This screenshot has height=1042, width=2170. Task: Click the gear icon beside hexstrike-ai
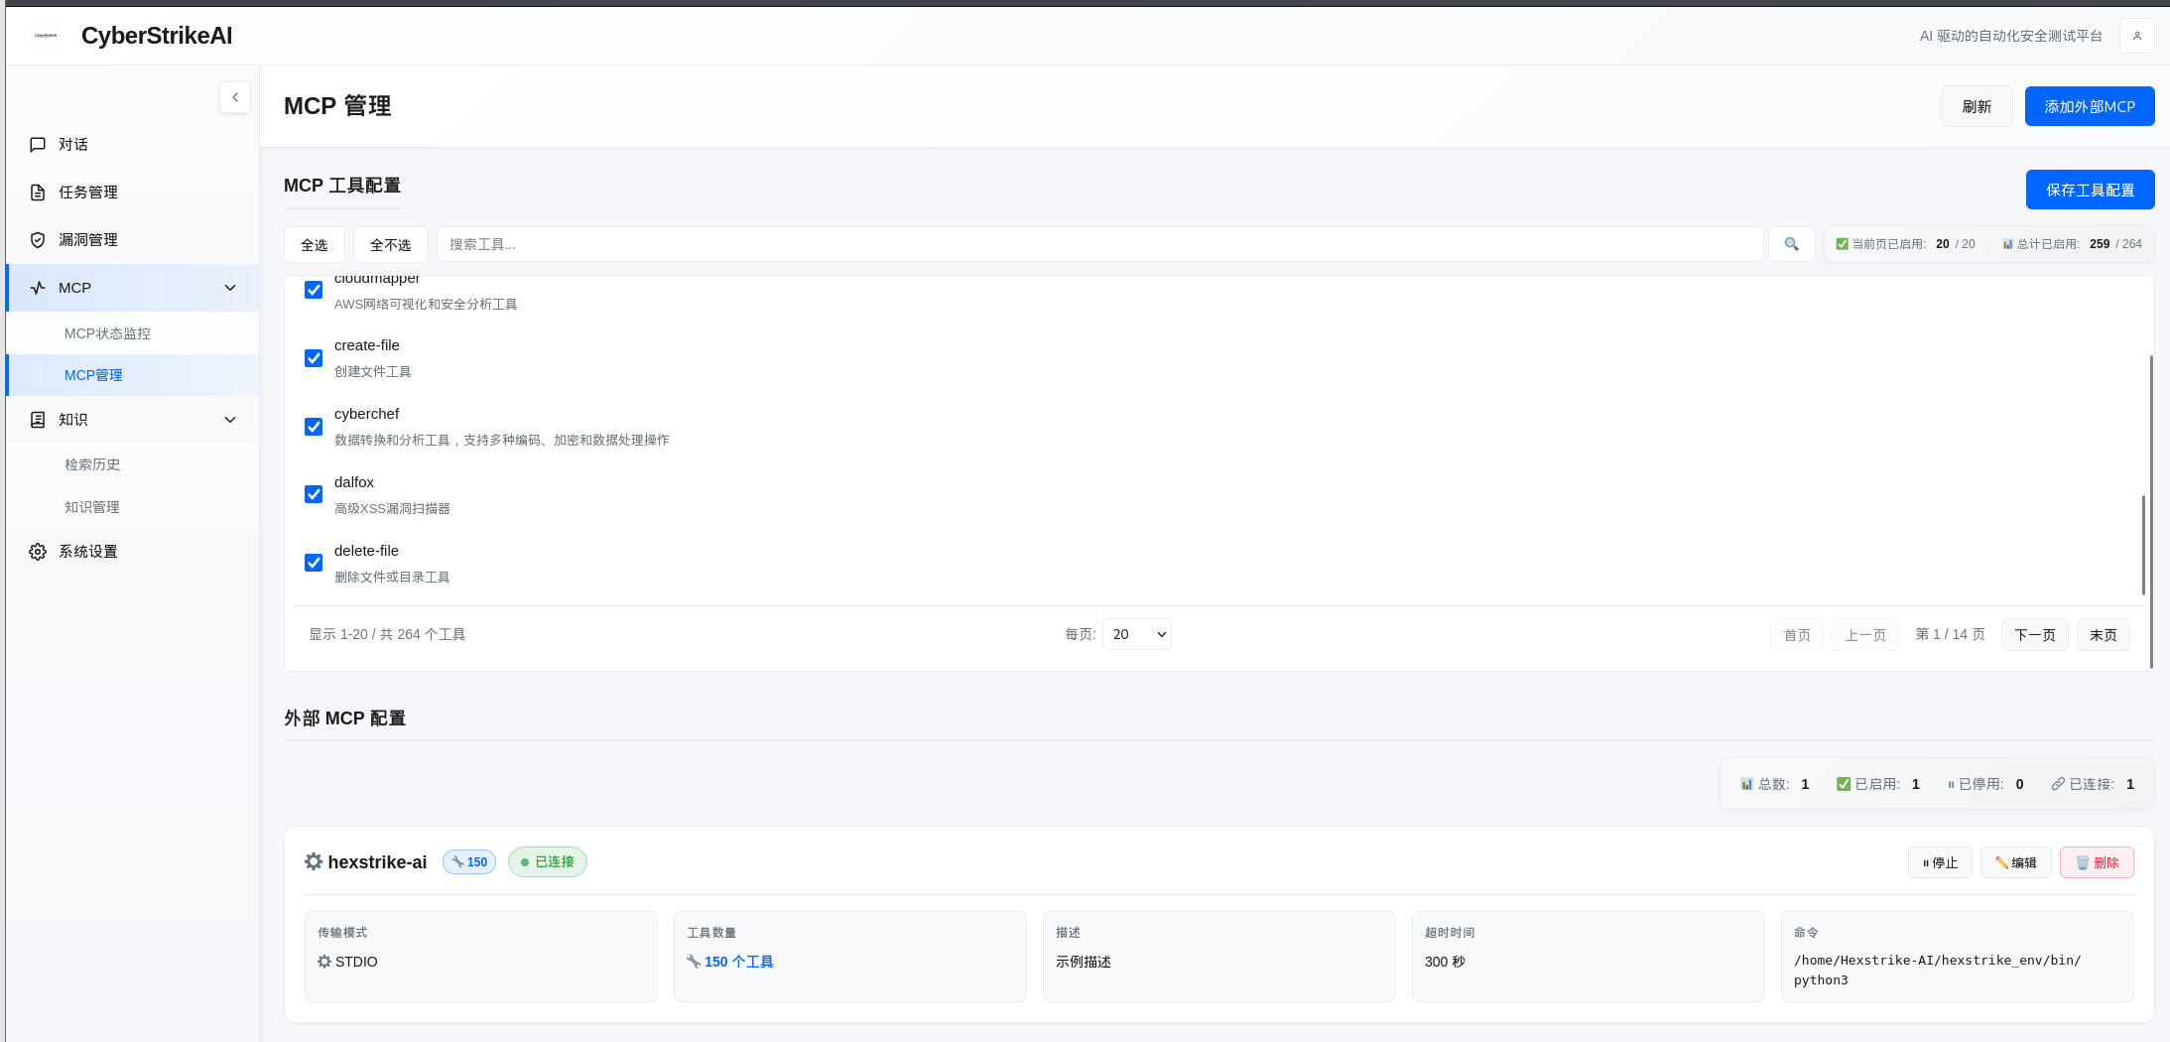314,861
